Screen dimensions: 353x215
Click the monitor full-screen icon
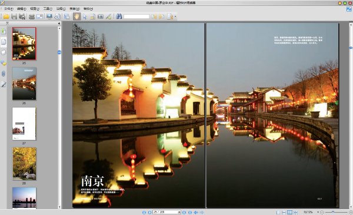pos(49,16)
